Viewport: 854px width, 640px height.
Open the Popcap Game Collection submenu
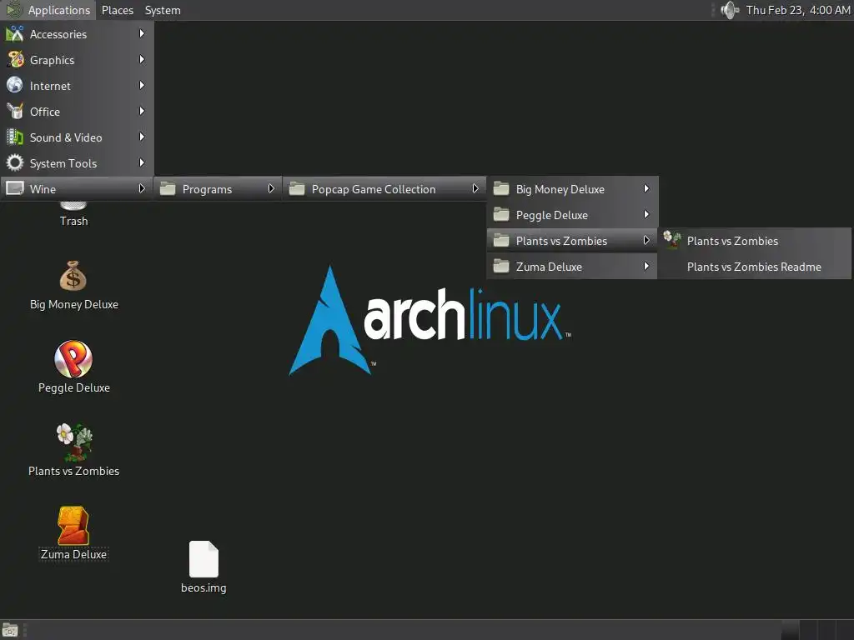click(x=384, y=189)
